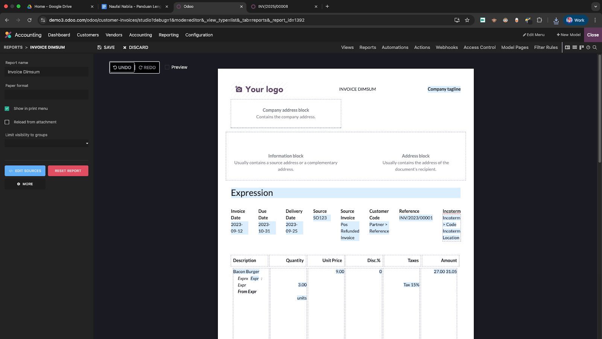Click the Report name input field
This screenshot has height=339, width=602.
47,72
